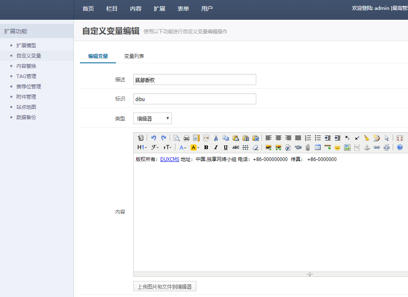Remove formatting with the eraser icon
Viewport: 408px width, 297px height.
point(255,147)
